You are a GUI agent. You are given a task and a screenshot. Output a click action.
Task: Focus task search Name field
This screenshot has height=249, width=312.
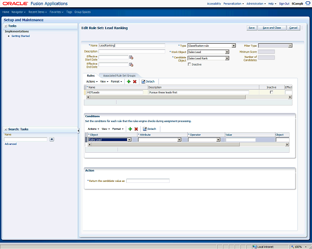[x=26, y=139]
